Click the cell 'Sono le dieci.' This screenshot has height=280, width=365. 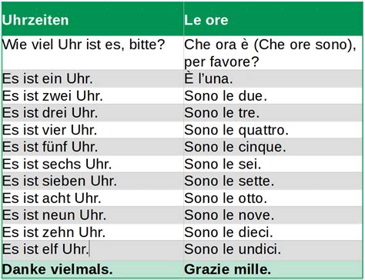pyautogui.click(x=273, y=232)
